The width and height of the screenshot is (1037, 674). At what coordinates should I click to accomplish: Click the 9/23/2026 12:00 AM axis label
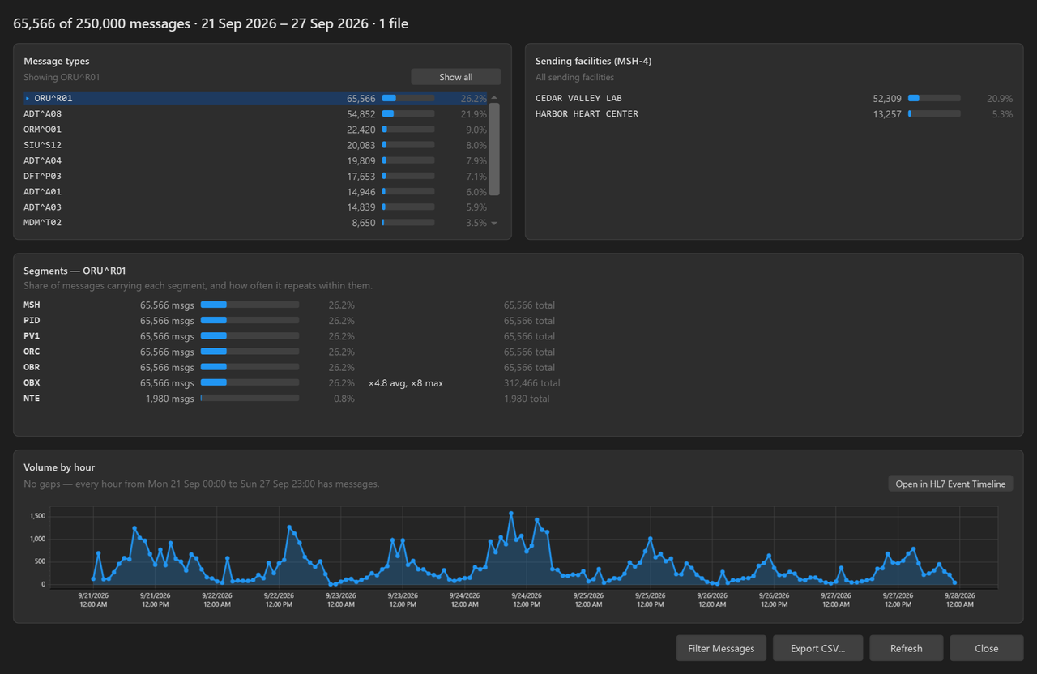click(x=341, y=599)
